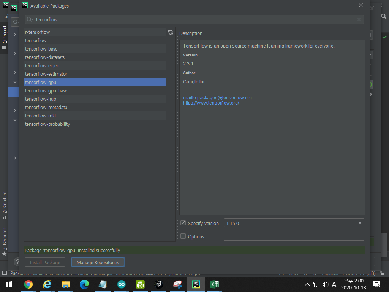Launch Google Chrome from taskbar
Image resolution: width=389 pixels, height=292 pixels.
[x=28, y=284]
